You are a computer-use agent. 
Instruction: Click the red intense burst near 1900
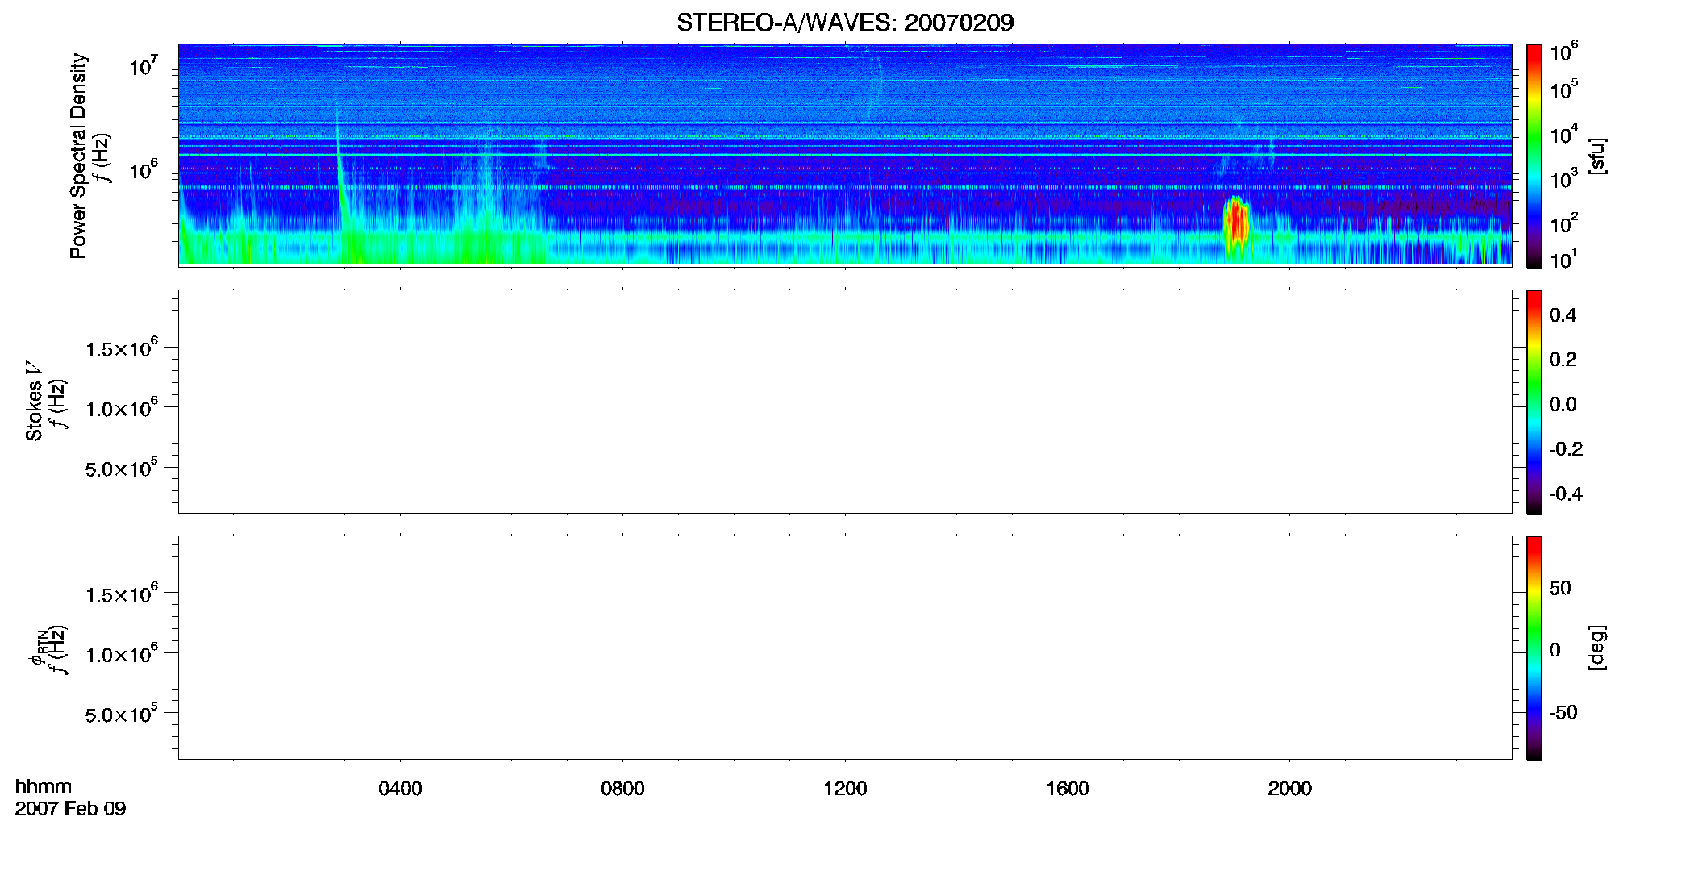pos(1236,226)
